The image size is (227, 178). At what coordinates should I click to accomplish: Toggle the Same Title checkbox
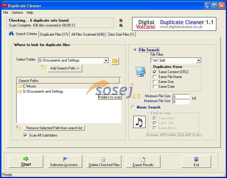point(155,123)
